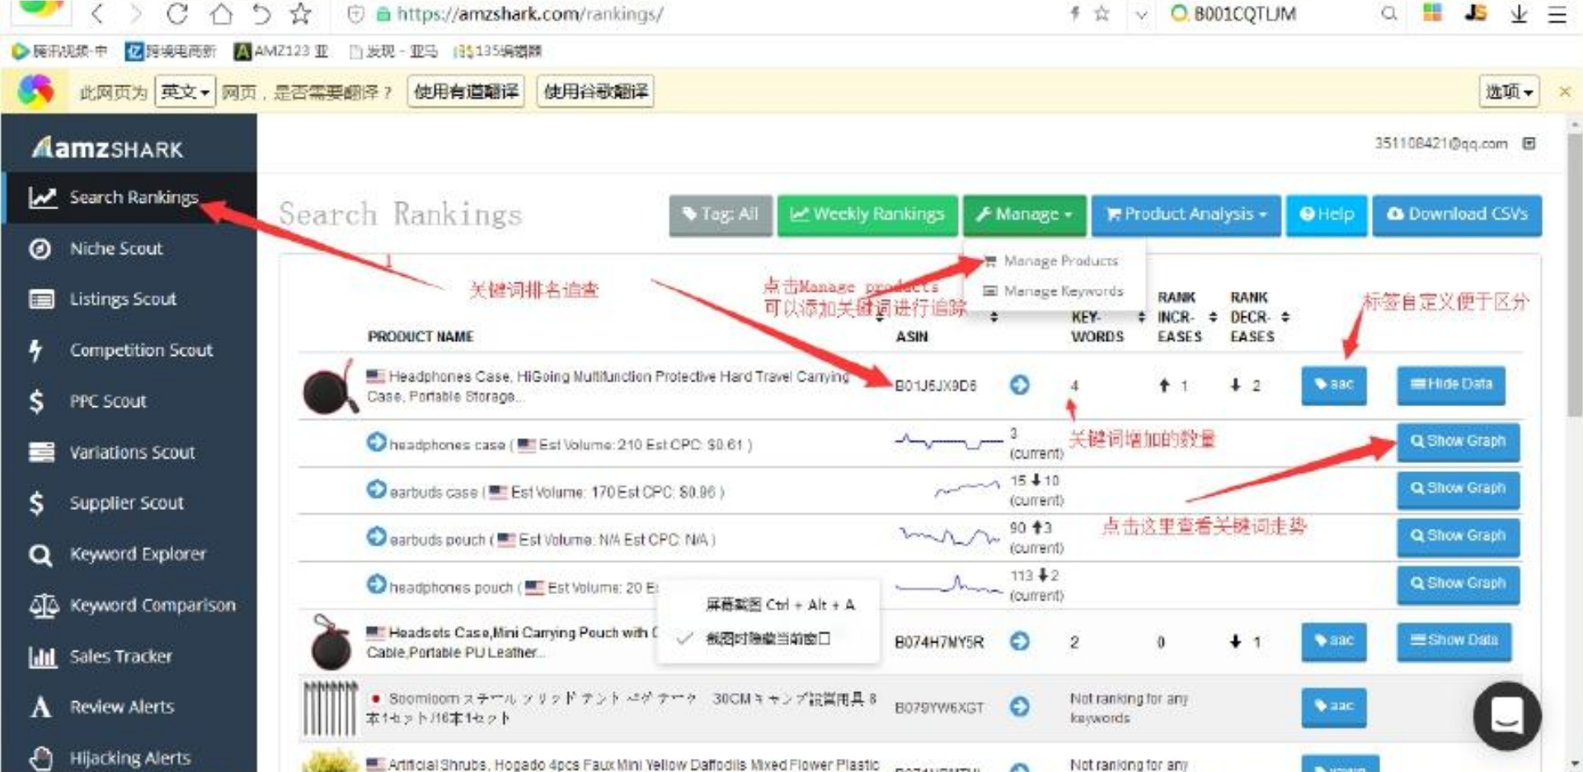Image resolution: width=1583 pixels, height=772 pixels.
Task: Open Review Alerts
Action: pos(121,707)
